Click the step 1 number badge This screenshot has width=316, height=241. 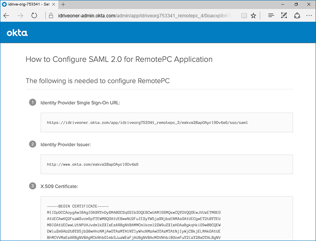pyautogui.click(x=32, y=103)
